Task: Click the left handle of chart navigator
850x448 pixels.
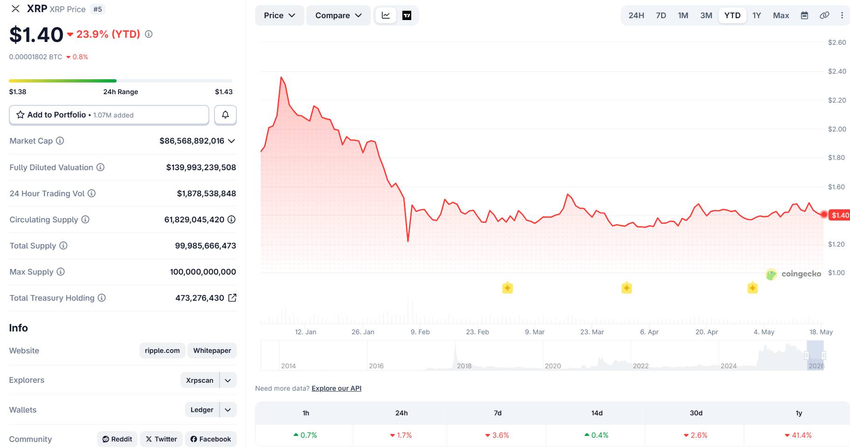Action: pos(807,355)
